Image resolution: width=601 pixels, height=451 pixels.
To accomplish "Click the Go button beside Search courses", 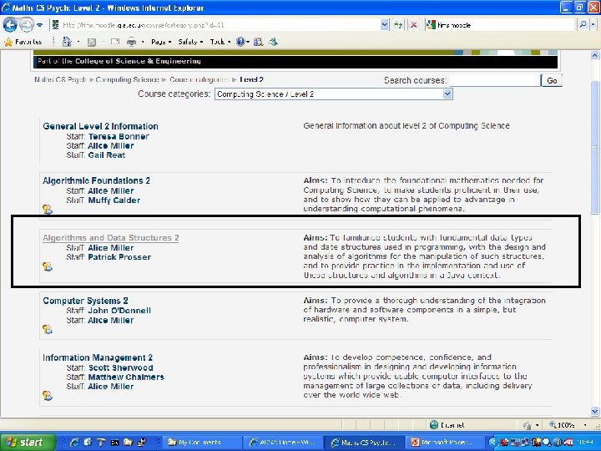I will coord(552,80).
